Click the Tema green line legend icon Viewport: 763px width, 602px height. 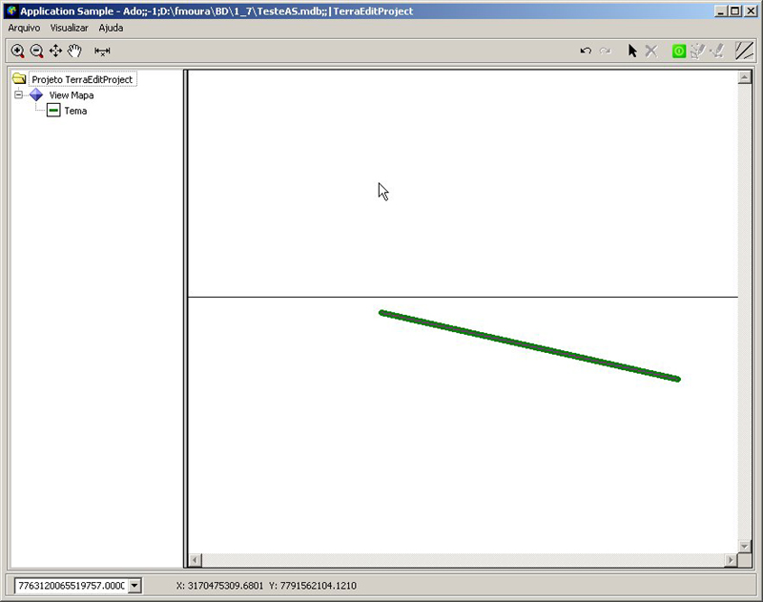point(53,111)
